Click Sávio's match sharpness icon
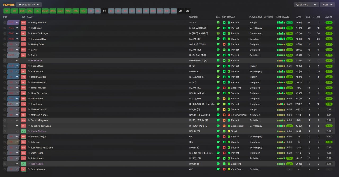 [224, 50]
